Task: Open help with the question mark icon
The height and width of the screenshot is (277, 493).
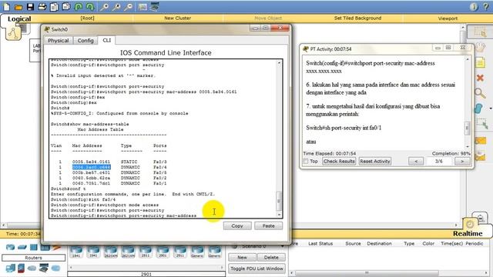Action: (x=486, y=7)
